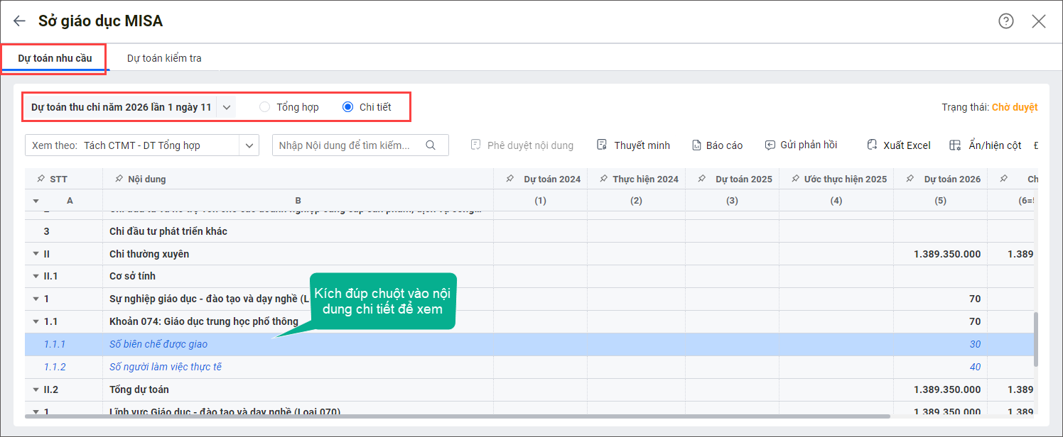Open the Dự toán thu chi dropdown

click(227, 107)
